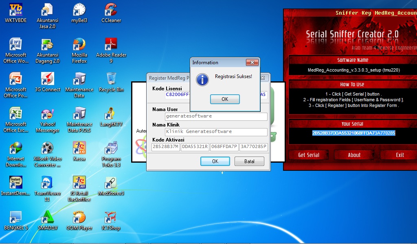Open the MedStorev3 icon
Image resolution: width=417 pixels, height=244 pixels.
pyautogui.click(x=111, y=185)
